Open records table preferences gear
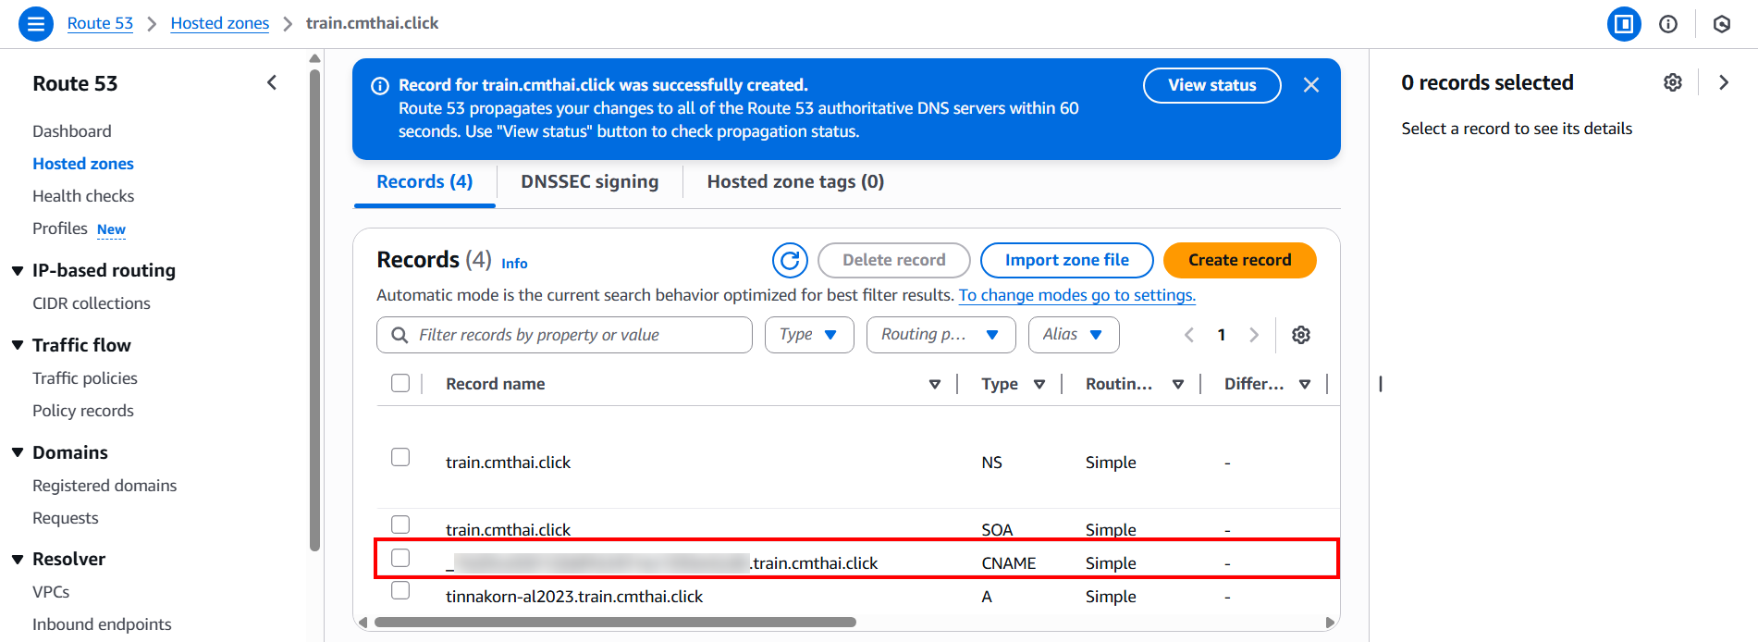This screenshot has height=642, width=1758. [1301, 335]
